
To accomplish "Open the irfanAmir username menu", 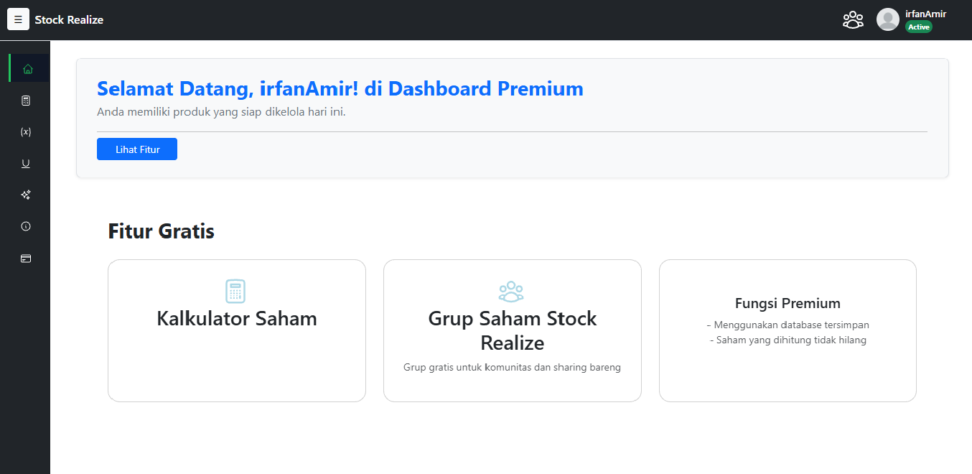I will tap(925, 14).
